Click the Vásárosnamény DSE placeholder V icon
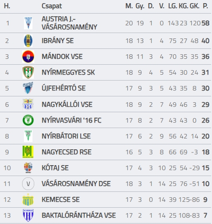Viewport: 212px width, 224px height. pyautogui.click(x=28, y=184)
